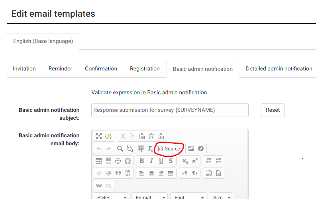Insert an image in the editor
Screen dimensions: 316x199
coord(191,148)
